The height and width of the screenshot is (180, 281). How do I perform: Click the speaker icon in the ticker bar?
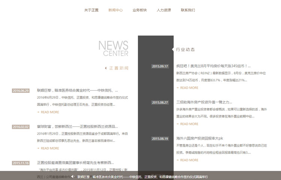point(73,177)
